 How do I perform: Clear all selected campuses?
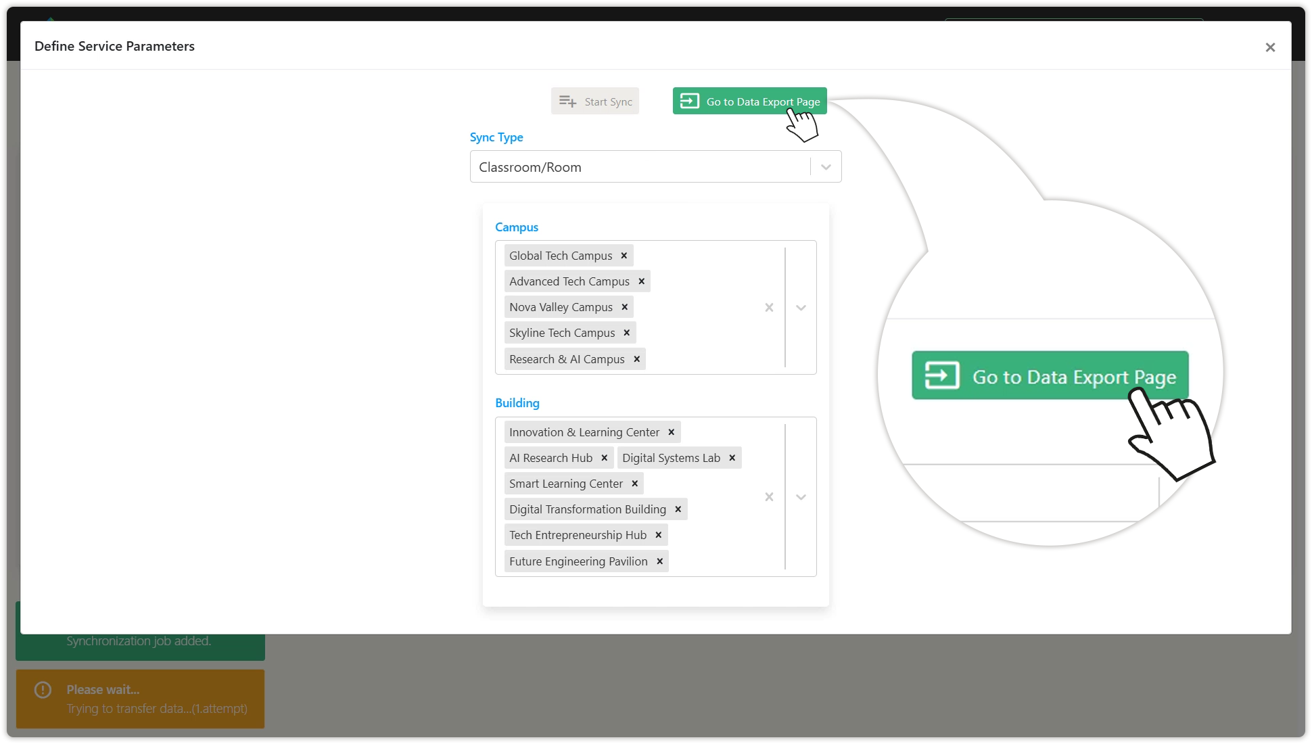click(769, 308)
